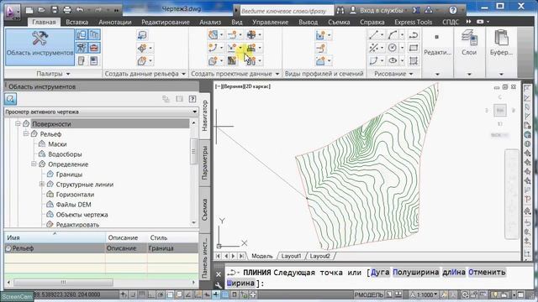
Task: Open the Import Survey Data tool
Action: point(142,35)
